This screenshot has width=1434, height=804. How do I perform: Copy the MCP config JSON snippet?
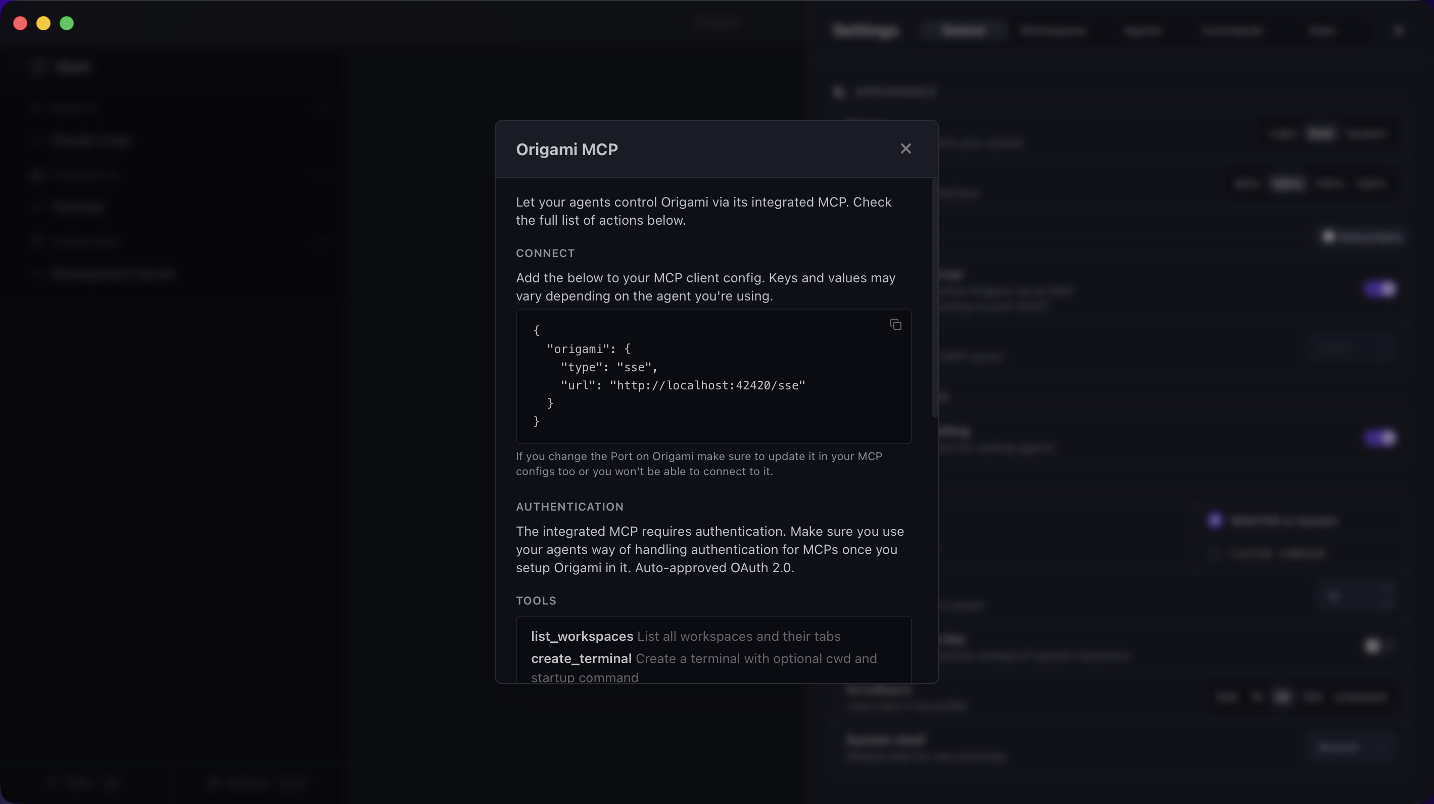(895, 324)
